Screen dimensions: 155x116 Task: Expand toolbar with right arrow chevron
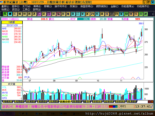153,14
